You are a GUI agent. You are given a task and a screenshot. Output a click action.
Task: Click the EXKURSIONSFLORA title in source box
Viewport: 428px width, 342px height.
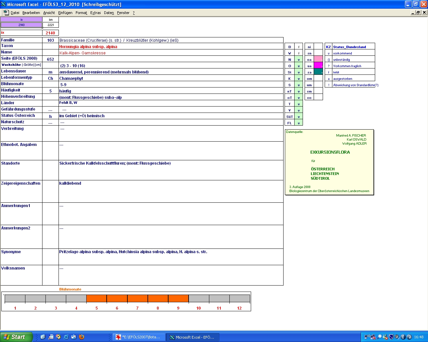click(330, 152)
